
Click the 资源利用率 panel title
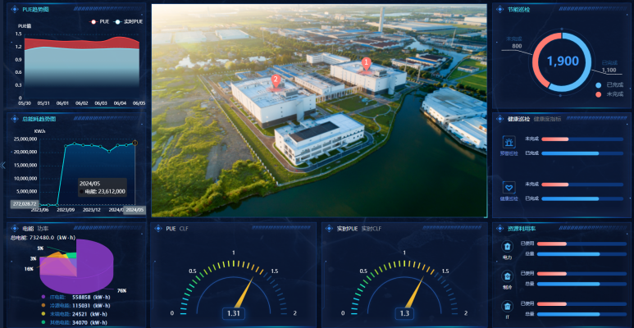(522, 229)
